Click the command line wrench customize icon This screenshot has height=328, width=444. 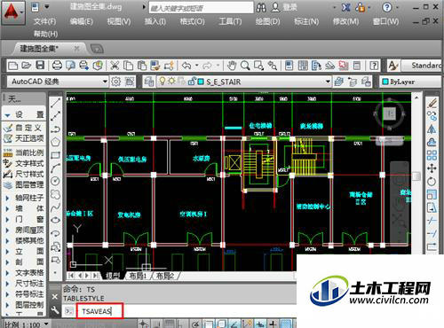55,310
